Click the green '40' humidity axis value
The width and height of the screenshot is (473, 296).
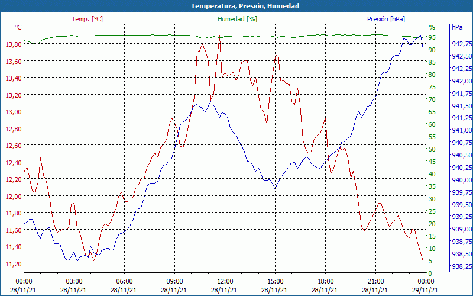pos(432,174)
